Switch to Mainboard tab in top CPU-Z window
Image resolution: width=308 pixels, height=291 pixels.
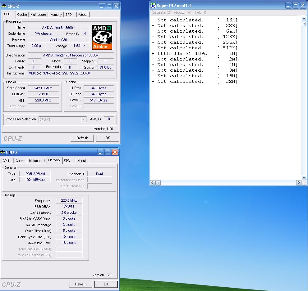tap(38, 15)
